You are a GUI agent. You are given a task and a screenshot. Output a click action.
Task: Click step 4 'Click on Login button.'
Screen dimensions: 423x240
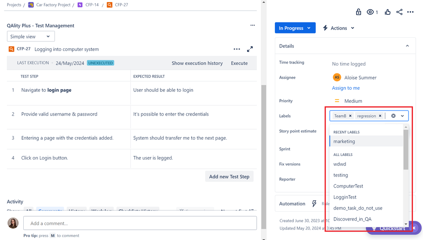click(x=44, y=158)
